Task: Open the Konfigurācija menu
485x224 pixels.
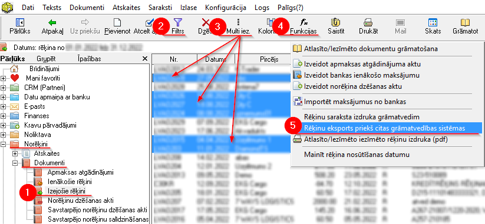Action: [226, 8]
